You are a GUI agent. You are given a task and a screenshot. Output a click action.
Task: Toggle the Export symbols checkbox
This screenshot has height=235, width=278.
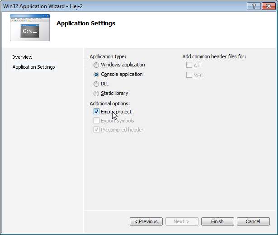tap(96, 121)
